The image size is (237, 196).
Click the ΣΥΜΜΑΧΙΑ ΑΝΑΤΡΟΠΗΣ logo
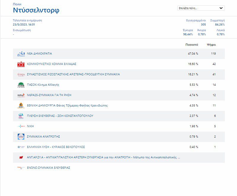(x=21, y=137)
